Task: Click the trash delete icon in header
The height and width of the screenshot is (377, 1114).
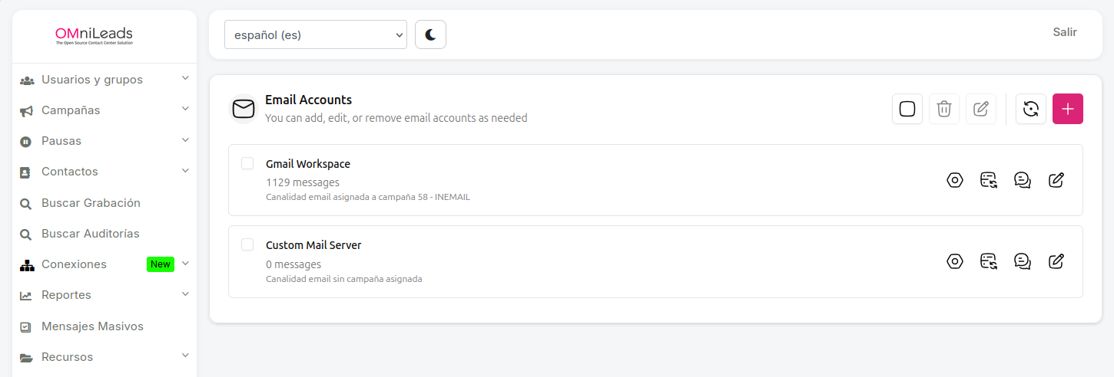Action: tap(944, 109)
